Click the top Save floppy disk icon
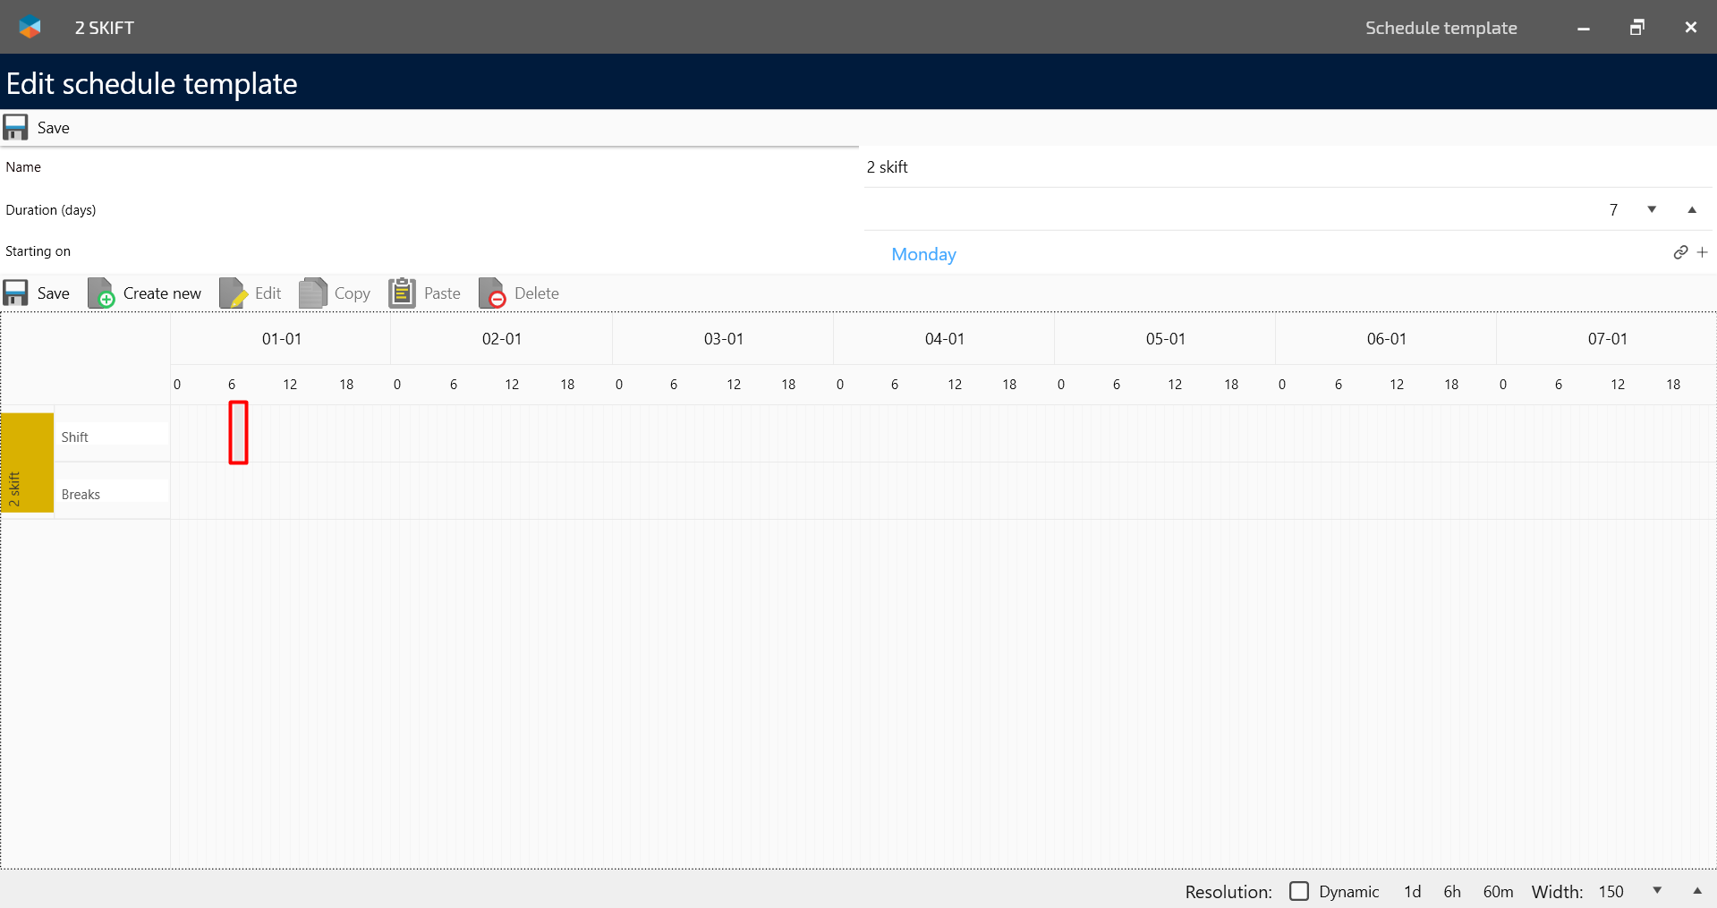This screenshot has width=1717, height=908. point(15,128)
